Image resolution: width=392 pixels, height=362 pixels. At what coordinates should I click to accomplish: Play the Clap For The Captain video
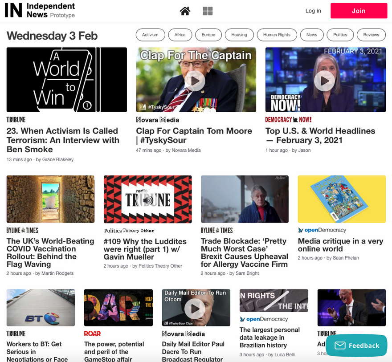click(195, 81)
